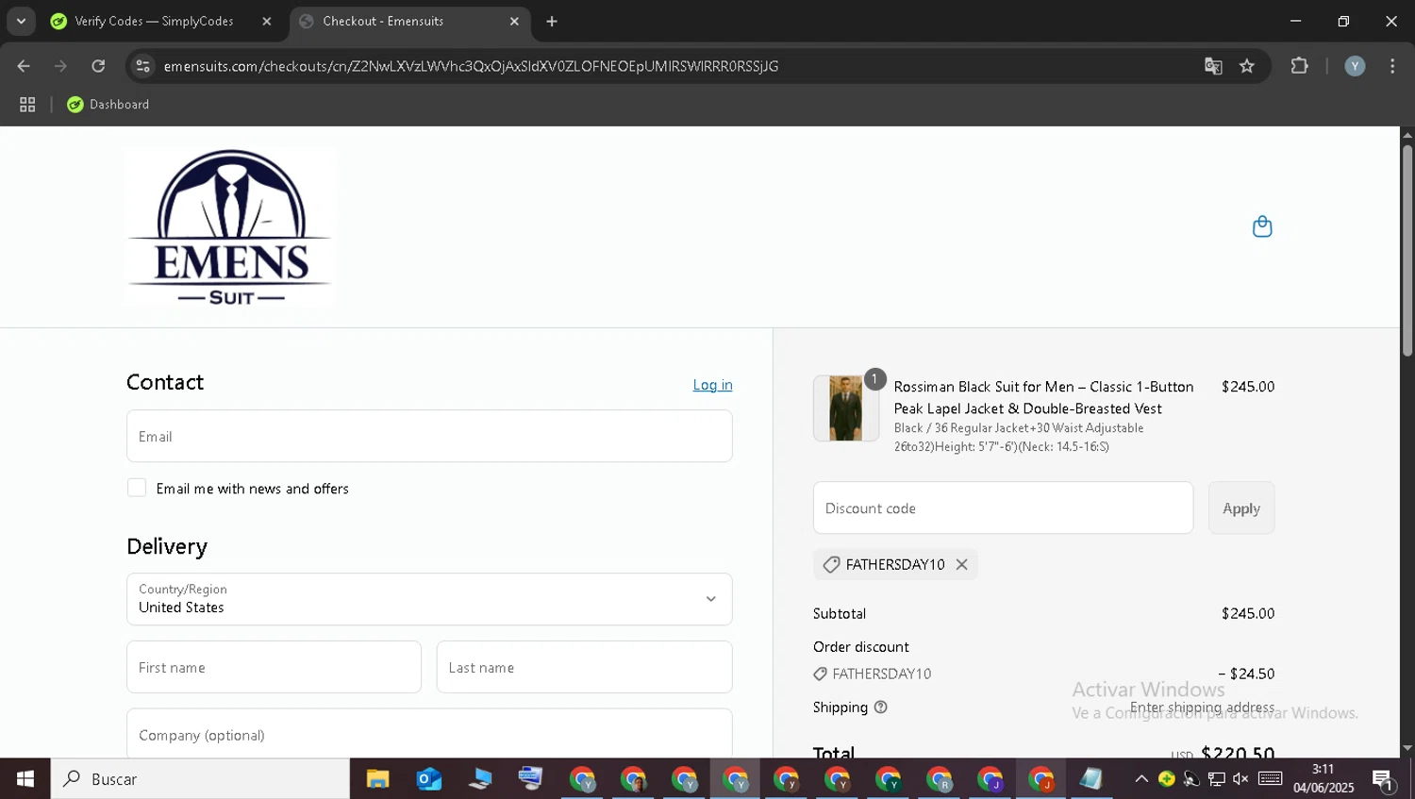1415x799 pixels.
Task: Open the Windows notification center
Action: (1384, 780)
